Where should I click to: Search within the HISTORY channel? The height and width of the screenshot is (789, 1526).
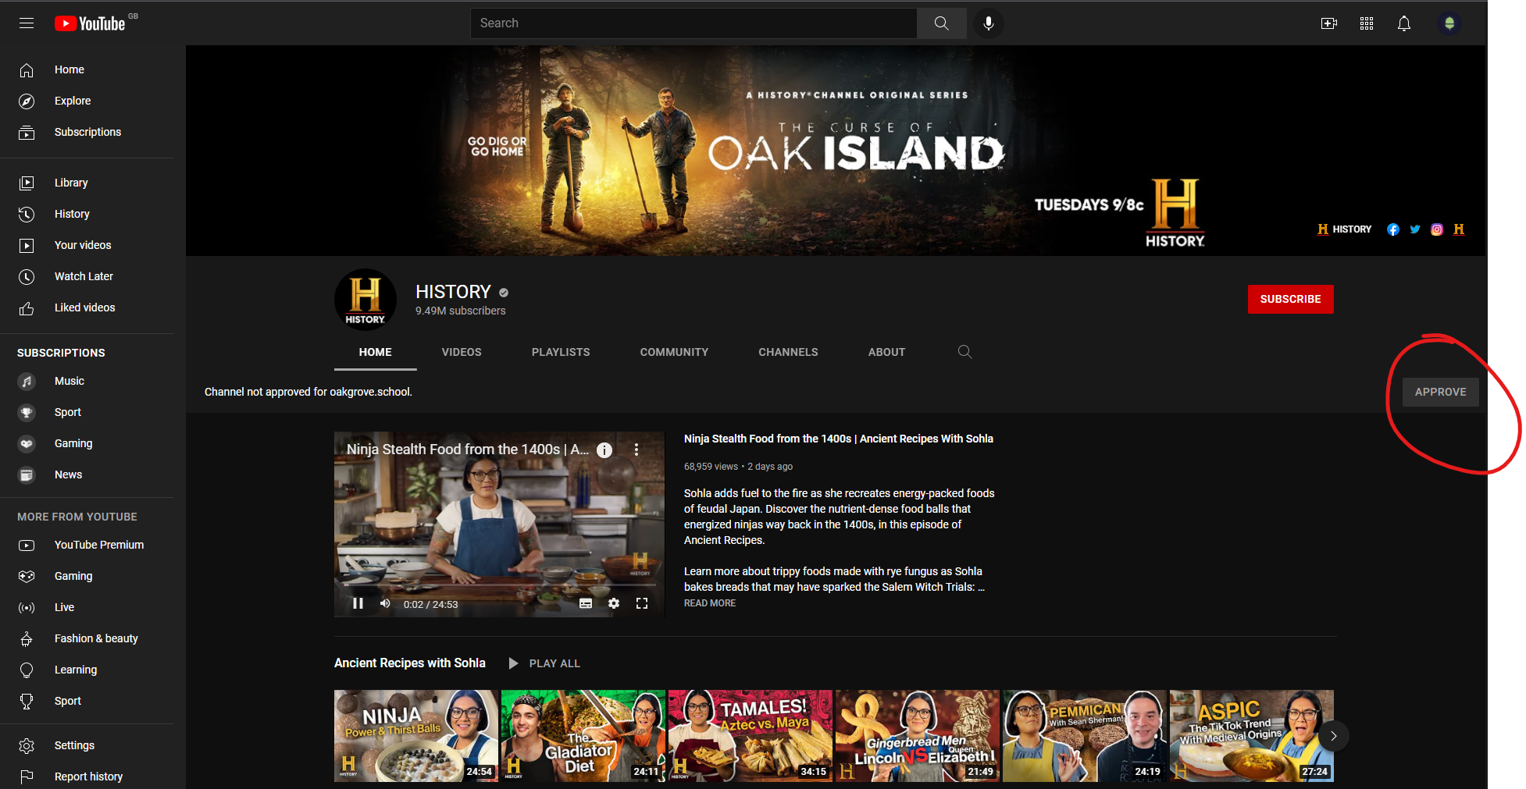click(x=965, y=352)
